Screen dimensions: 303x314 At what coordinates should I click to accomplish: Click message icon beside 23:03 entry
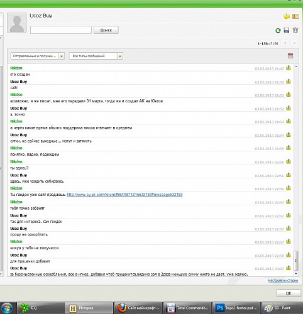coord(289,268)
